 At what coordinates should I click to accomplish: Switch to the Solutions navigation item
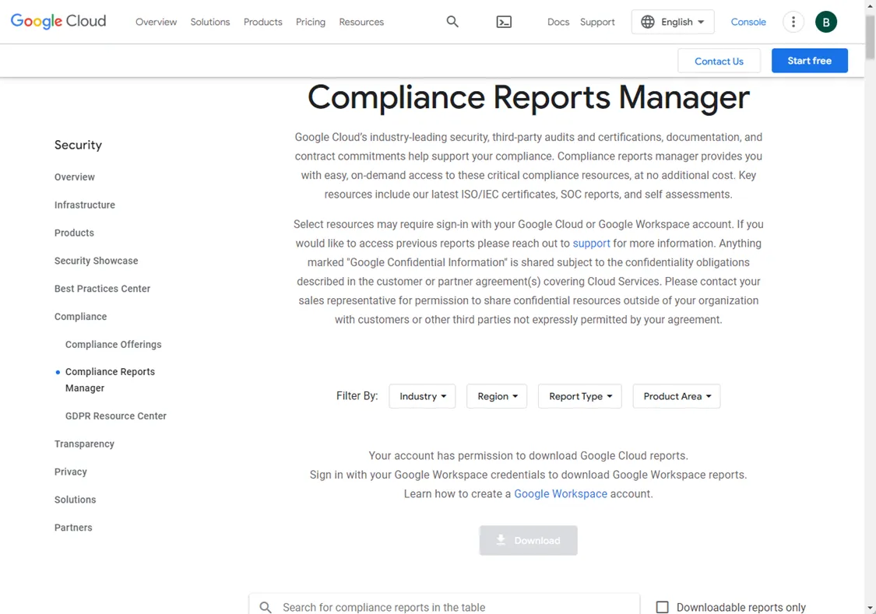click(209, 22)
